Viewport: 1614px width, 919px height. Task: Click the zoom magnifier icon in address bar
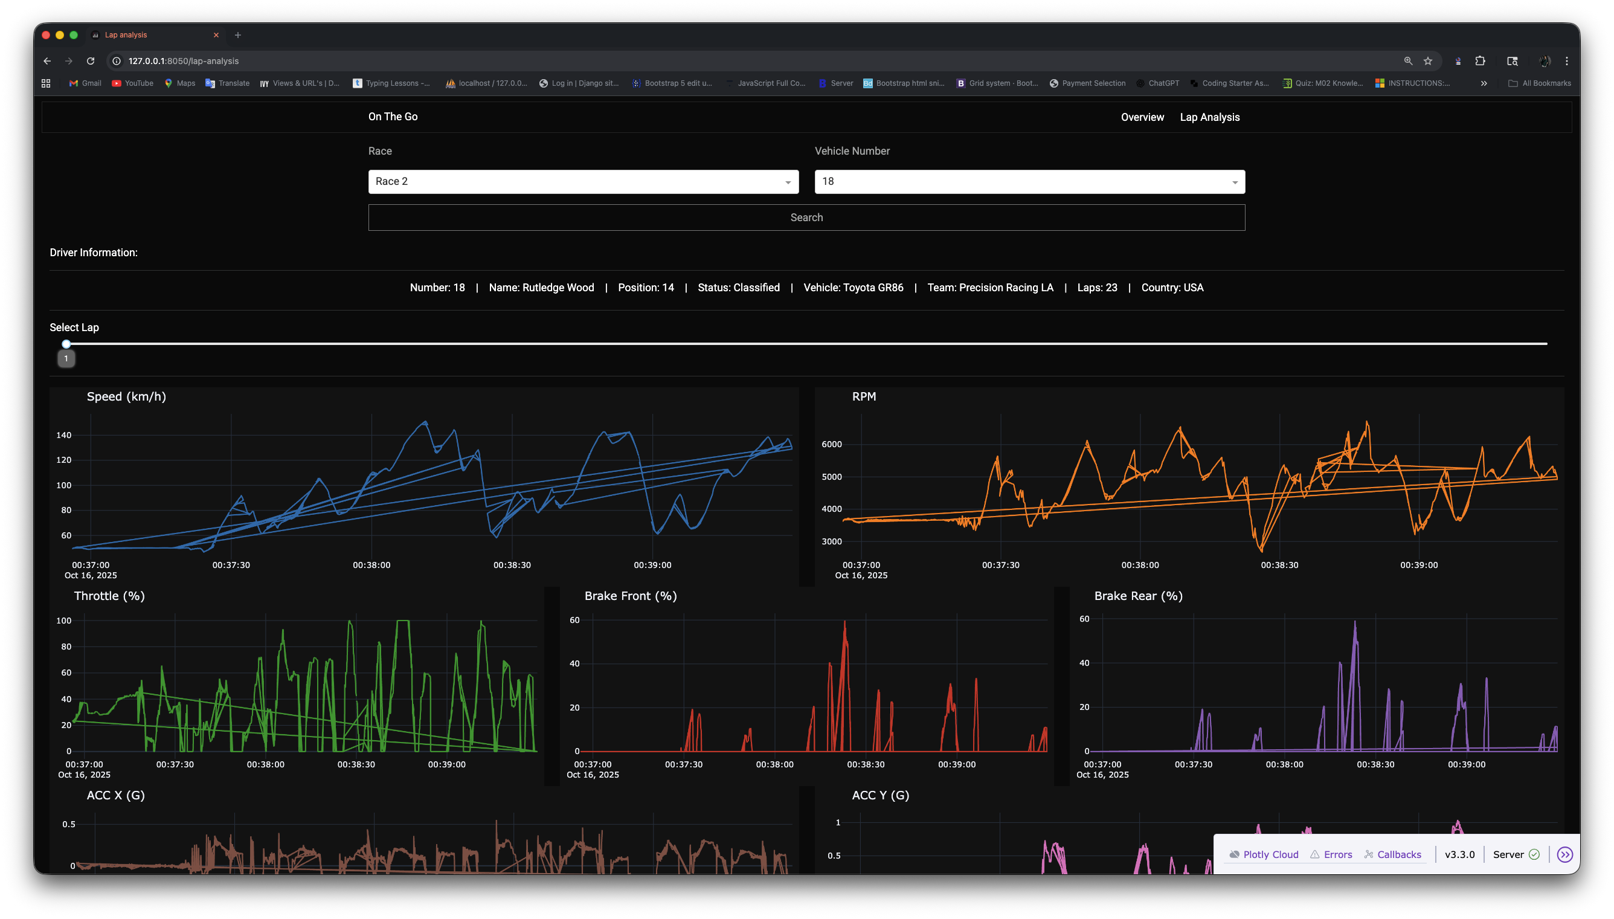click(x=1407, y=61)
